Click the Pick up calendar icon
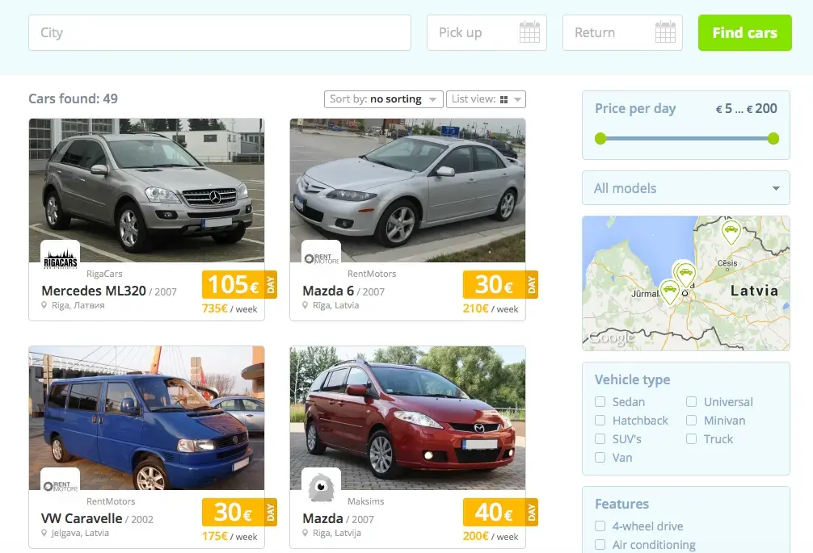 pyautogui.click(x=529, y=32)
